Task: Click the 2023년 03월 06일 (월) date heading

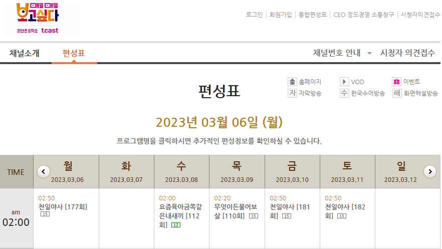Action: coord(219,122)
